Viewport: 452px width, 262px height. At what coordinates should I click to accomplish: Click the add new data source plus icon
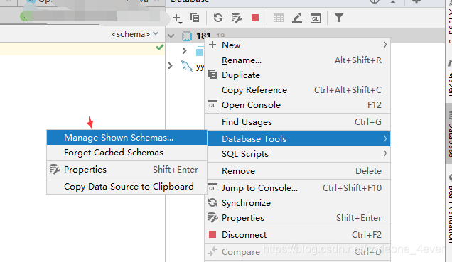[x=177, y=18]
